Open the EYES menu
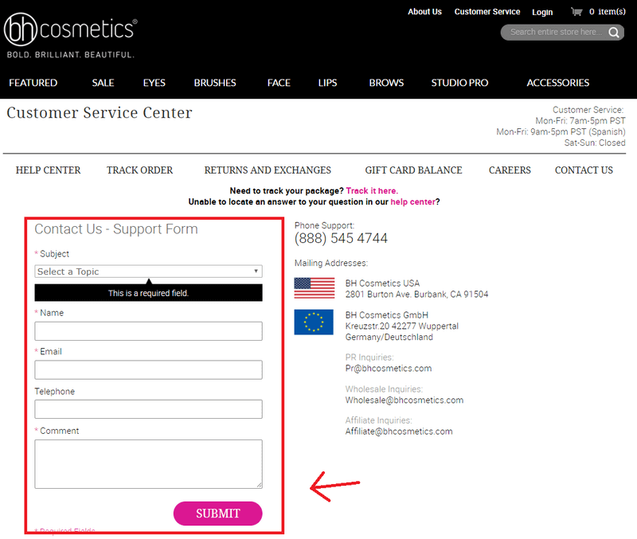The image size is (637, 539). click(x=154, y=83)
